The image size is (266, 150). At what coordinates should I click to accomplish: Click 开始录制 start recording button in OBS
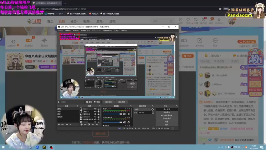[x=167, y=112]
